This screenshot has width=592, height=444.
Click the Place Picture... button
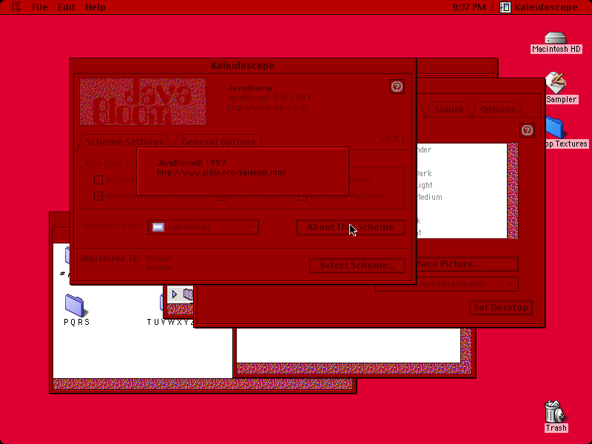click(467, 264)
